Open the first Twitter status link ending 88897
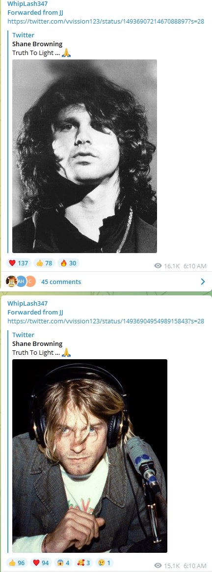 pyautogui.click(x=106, y=21)
